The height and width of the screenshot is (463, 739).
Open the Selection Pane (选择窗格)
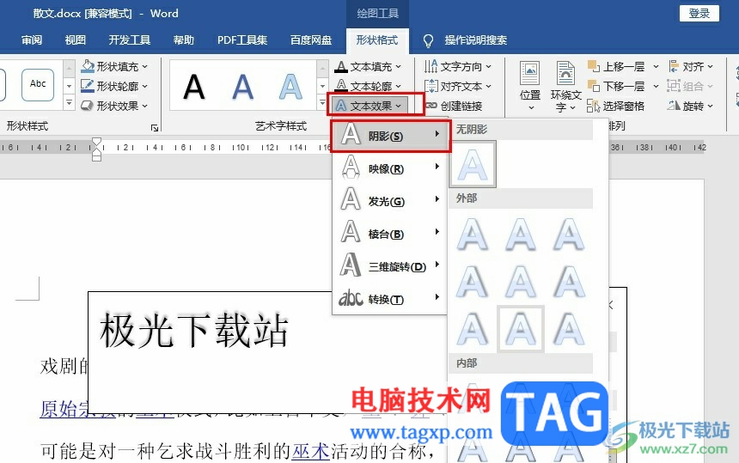point(615,106)
